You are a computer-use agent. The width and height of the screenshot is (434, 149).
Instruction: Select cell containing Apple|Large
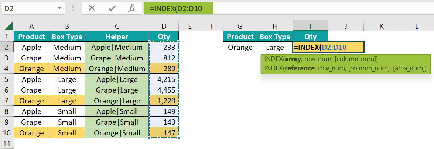coord(117,79)
